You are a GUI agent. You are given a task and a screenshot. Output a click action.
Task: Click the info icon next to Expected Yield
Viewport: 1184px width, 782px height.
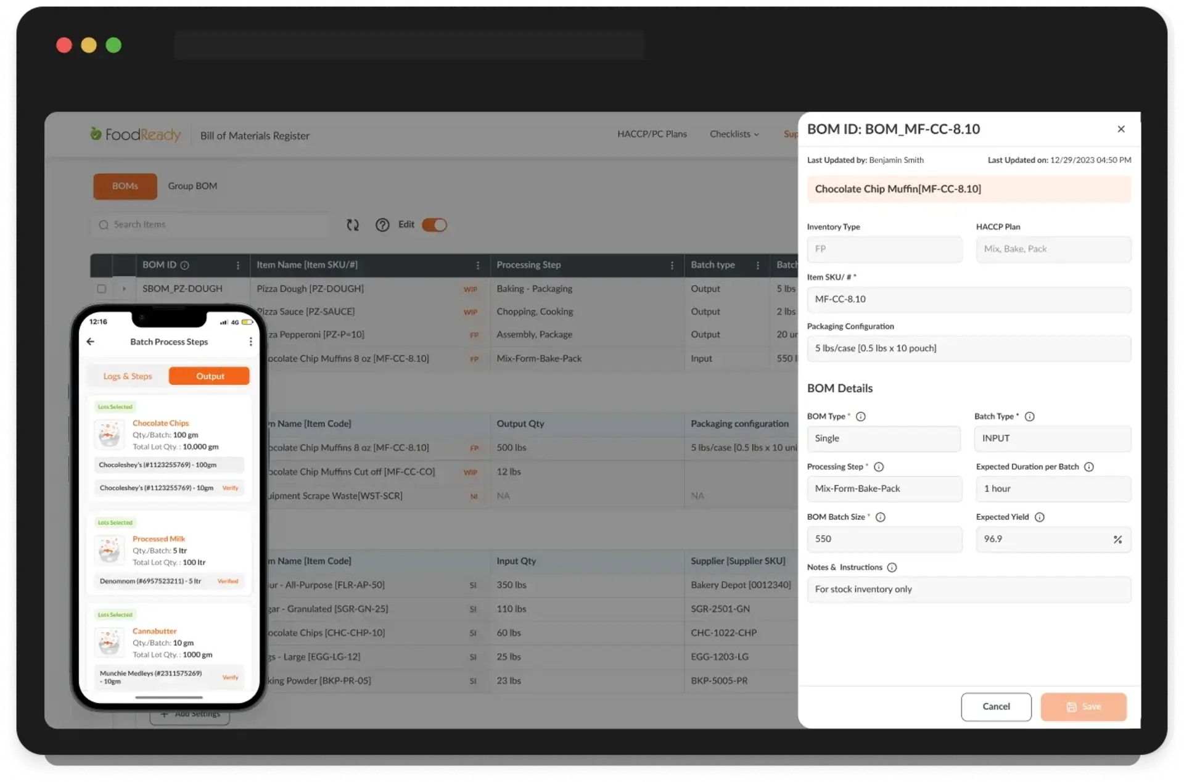point(1040,517)
